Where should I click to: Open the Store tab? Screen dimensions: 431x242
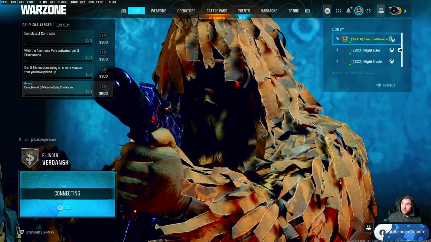point(294,11)
